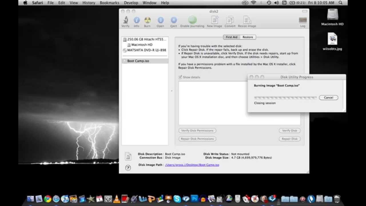Click the help question mark button

tap(128, 168)
